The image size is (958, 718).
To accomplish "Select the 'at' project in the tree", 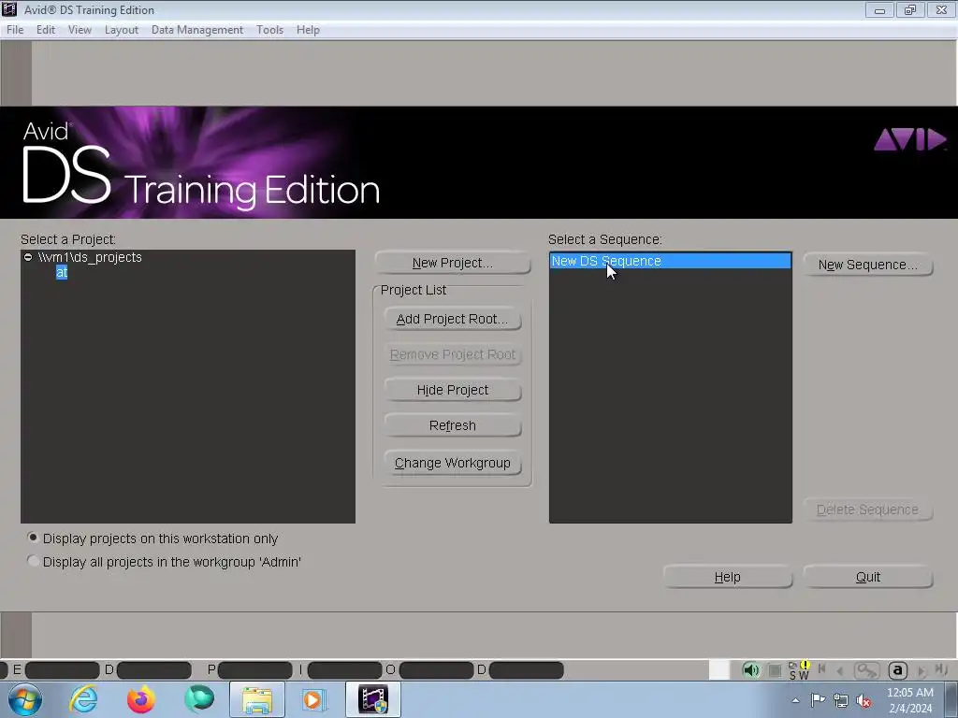I will click(x=62, y=272).
